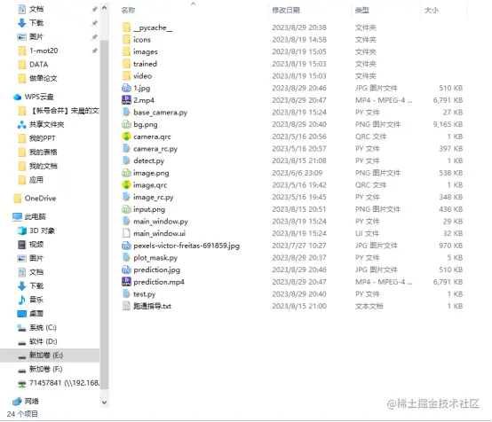Select OneDrive in navigation pane
The width and height of the screenshot is (492, 422).
pyautogui.click(x=40, y=199)
